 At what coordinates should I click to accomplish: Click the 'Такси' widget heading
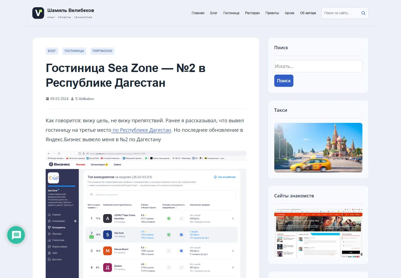[281, 110]
